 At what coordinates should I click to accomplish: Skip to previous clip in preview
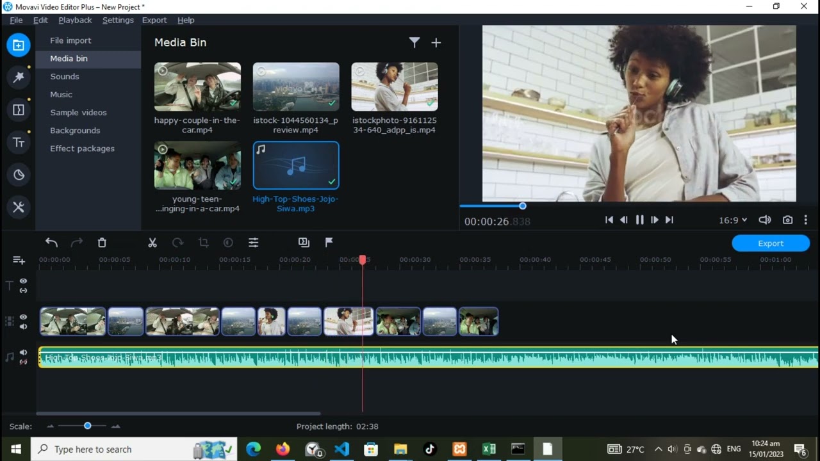tap(609, 220)
